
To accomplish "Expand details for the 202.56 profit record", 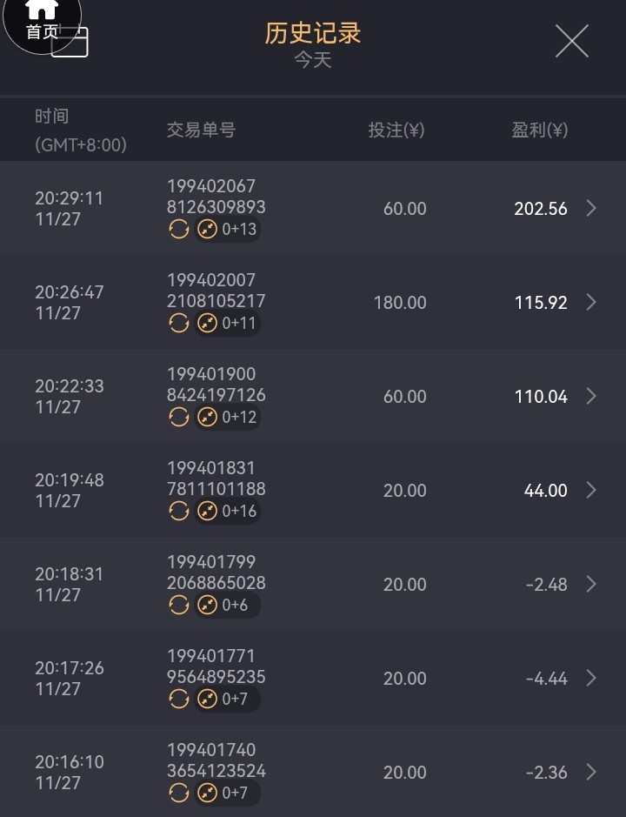I will (591, 208).
